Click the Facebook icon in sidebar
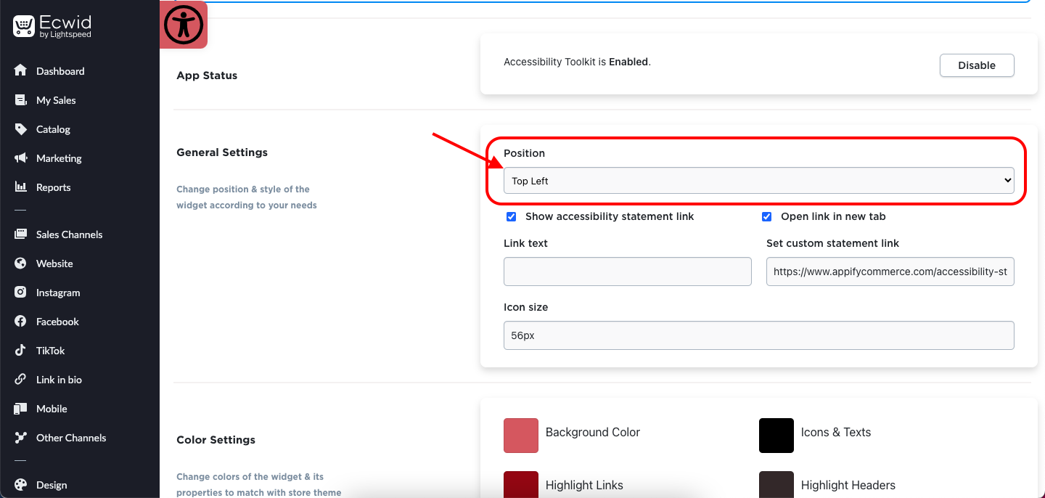The height and width of the screenshot is (498, 1045). click(x=20, y=321)
